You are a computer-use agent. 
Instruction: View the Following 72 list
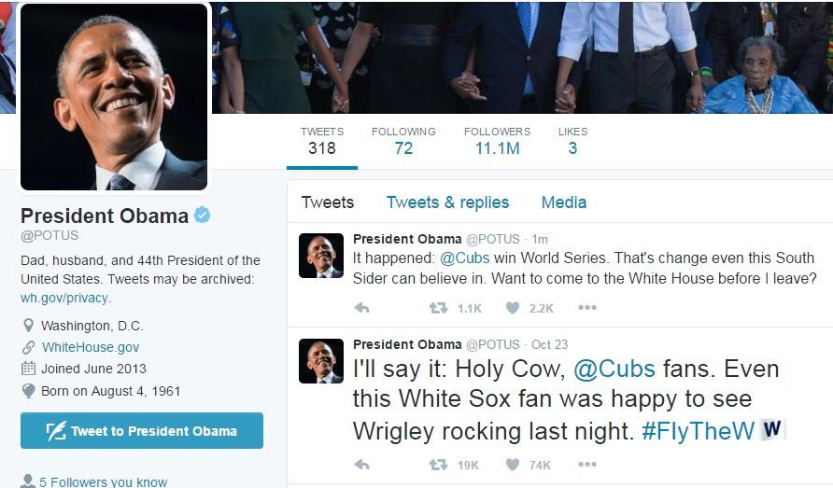403,140
